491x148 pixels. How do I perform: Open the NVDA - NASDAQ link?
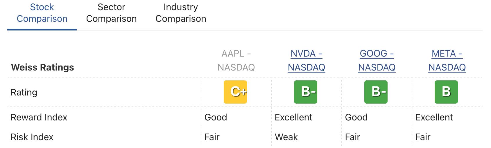click(x=307, y=60)
